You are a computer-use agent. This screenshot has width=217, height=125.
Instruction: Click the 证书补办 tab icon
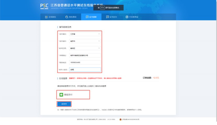107,17
